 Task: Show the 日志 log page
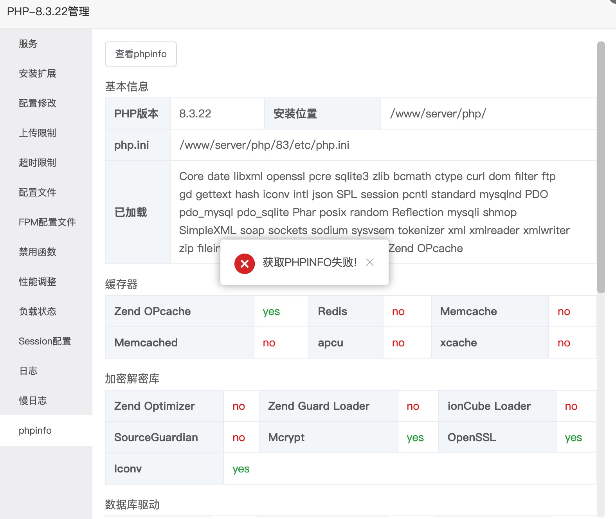[x=28, y=371]
